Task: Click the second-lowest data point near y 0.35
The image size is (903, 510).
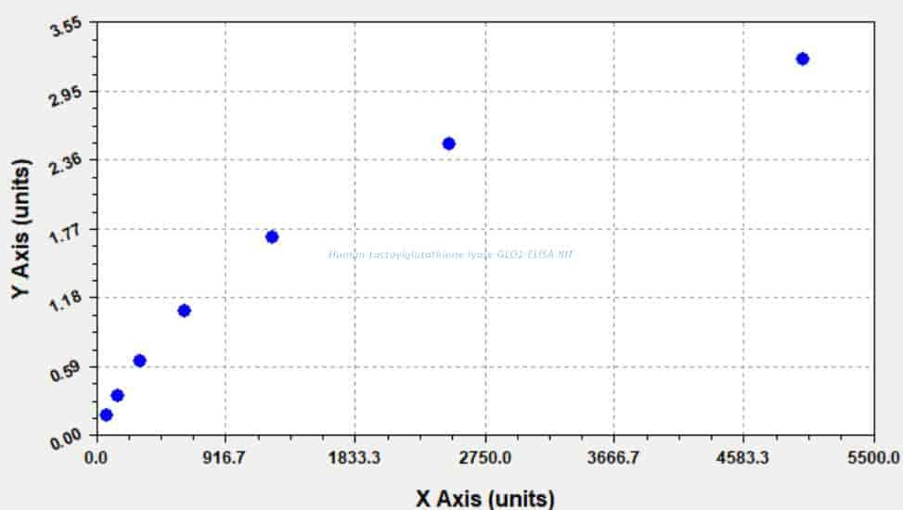Action: coord(117,395)
